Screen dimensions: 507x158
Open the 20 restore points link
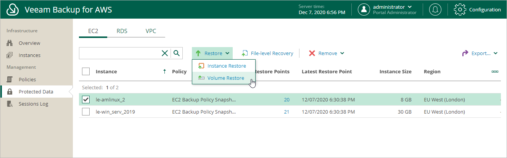(x=286, y=100)
